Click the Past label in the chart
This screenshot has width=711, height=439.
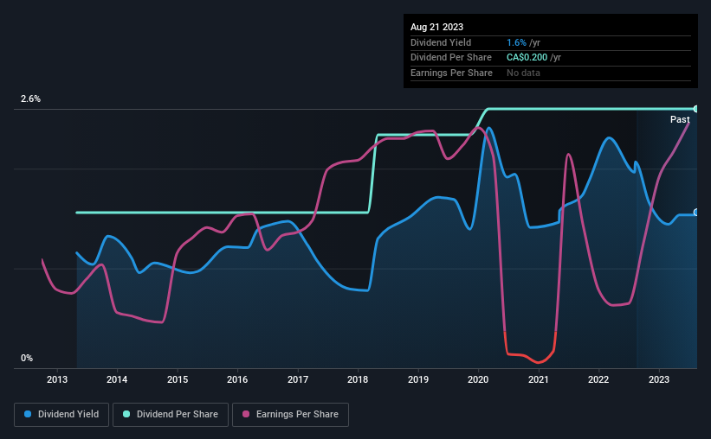click(x=680, y=119)
